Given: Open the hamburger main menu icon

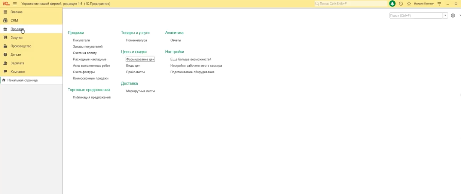Looking at the screenshot, I should (15, 4).
